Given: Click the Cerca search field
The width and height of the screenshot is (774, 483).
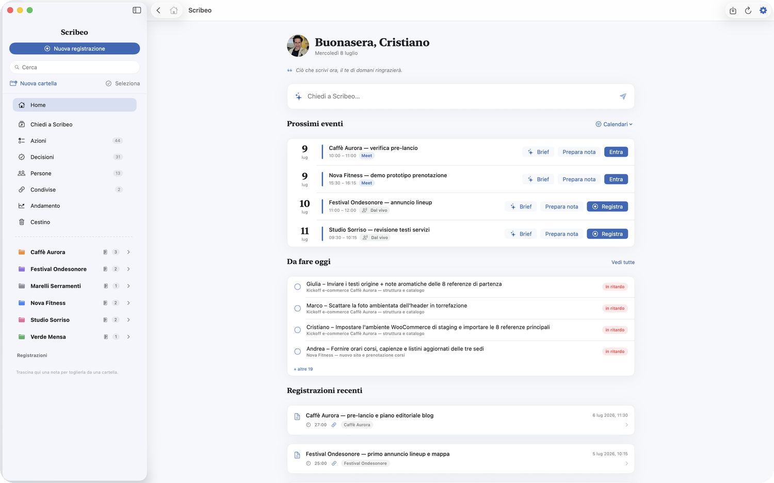Looking at the screenshot, I should (x=74, y=68).
